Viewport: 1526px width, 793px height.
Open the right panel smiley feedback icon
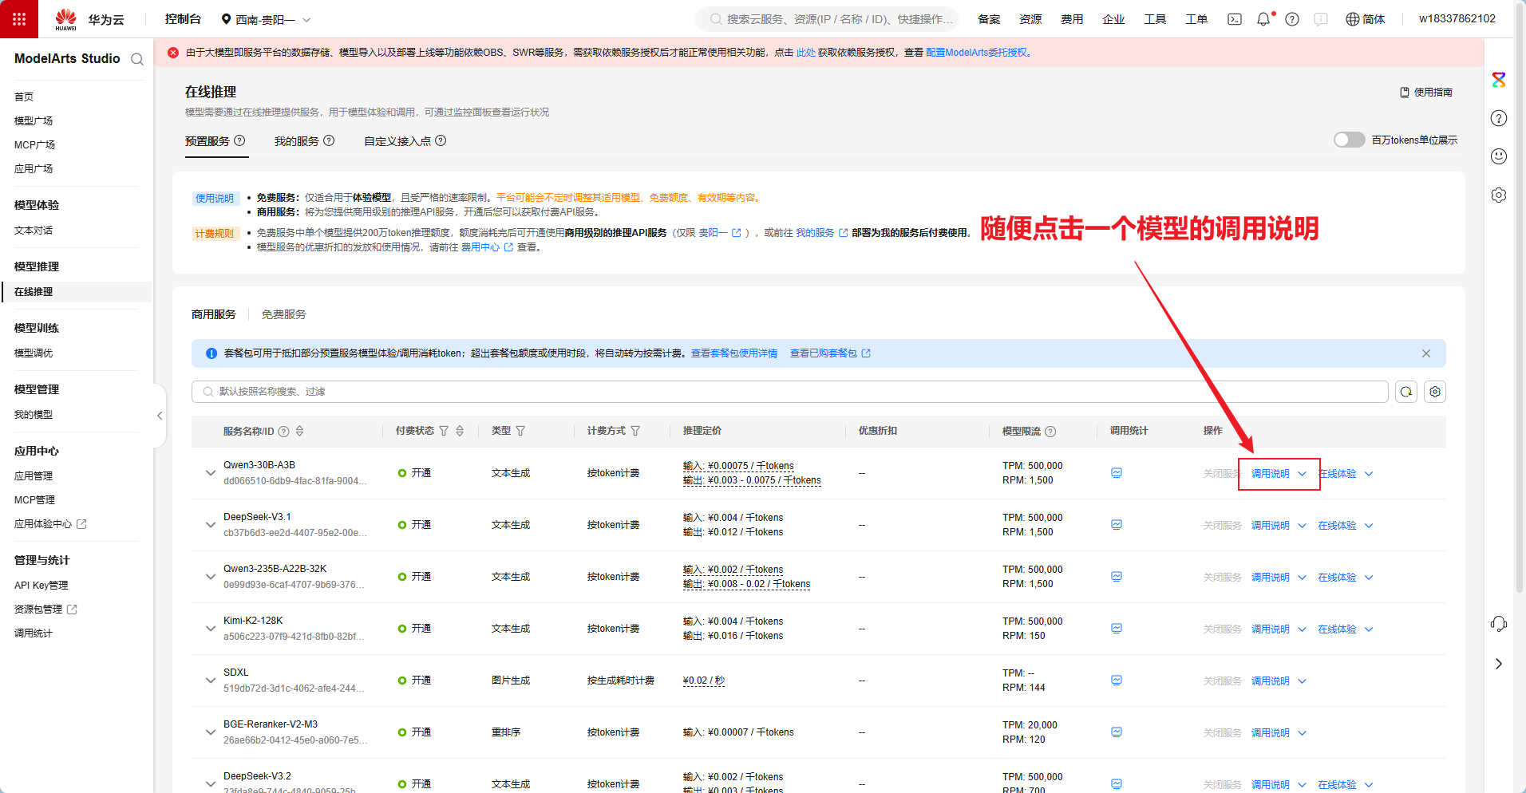1499,156
